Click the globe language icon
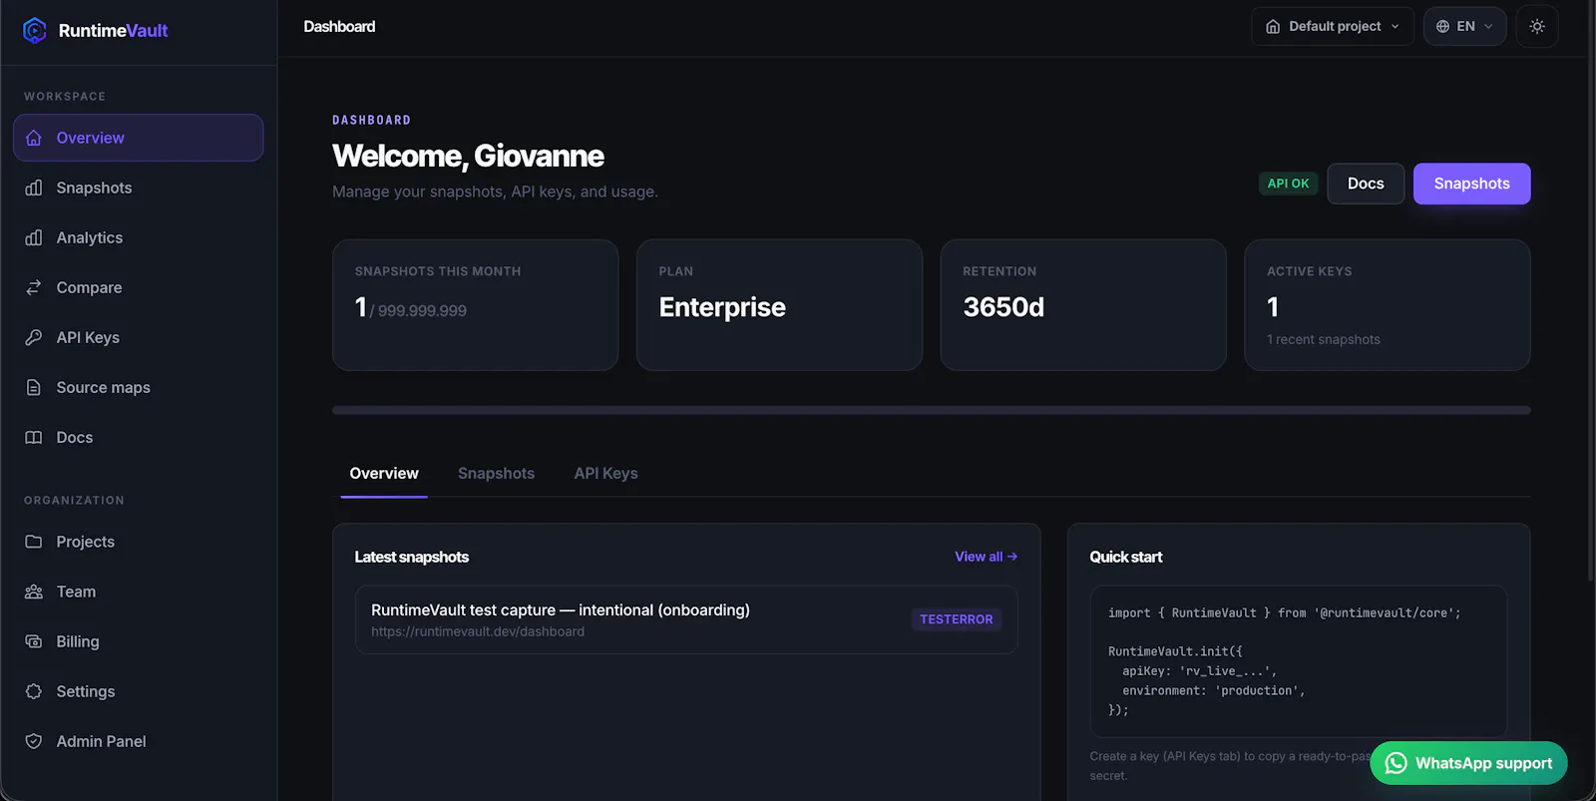This screenshot has width=1596, height=801. click(1442, 27)
